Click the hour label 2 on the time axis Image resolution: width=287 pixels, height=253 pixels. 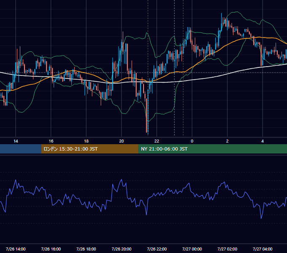click(227, 141)
